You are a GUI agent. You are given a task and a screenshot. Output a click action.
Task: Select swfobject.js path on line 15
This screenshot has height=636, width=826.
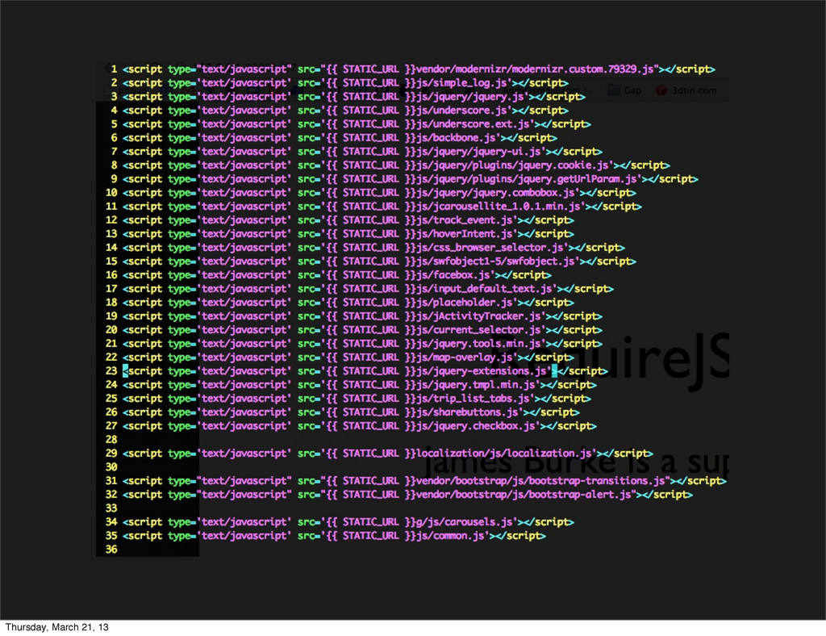(x=496, y=261)
